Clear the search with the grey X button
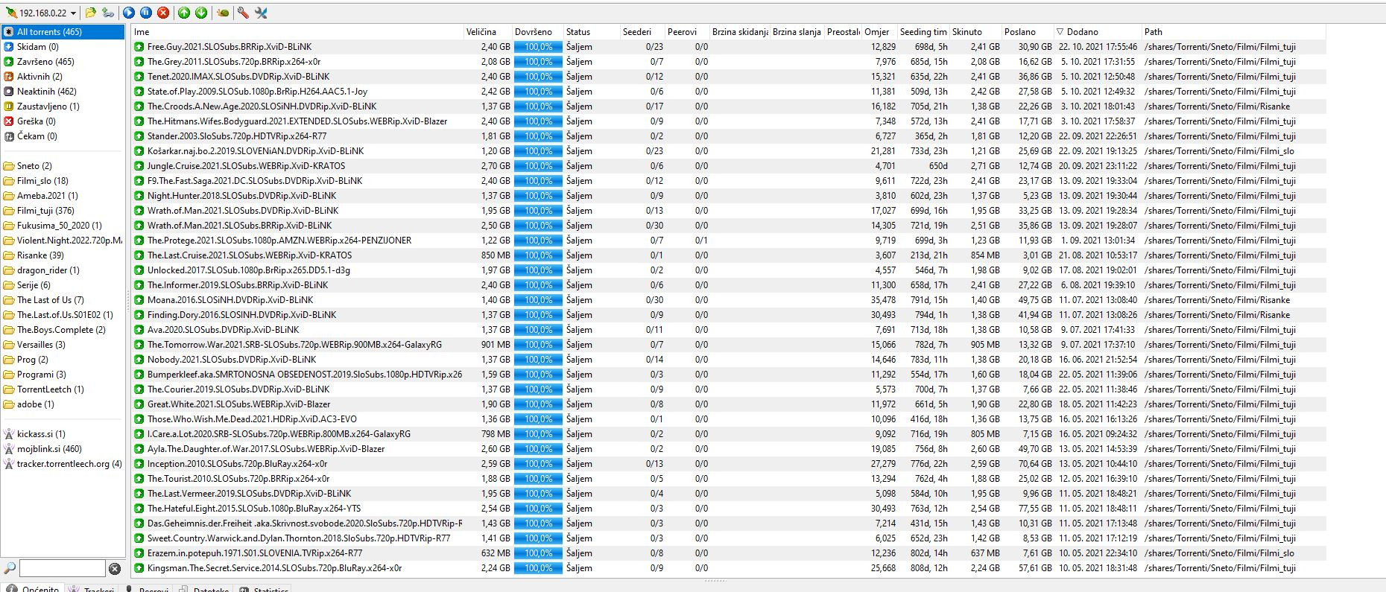1386x592 pixels. click(x=115, y=569)
